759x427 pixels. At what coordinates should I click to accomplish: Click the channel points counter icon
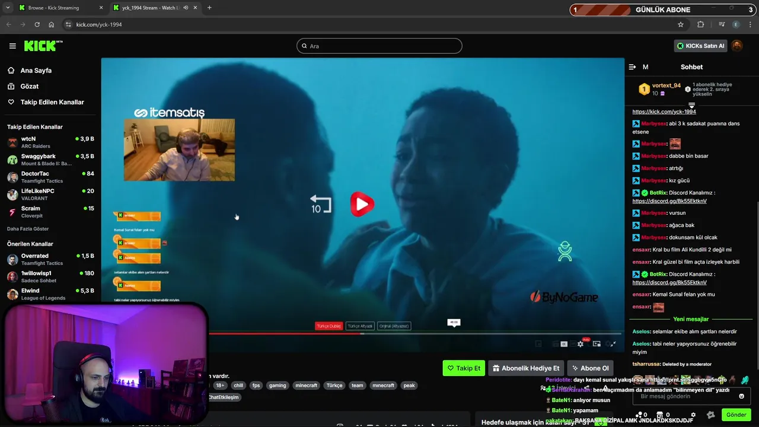(642, 415)
